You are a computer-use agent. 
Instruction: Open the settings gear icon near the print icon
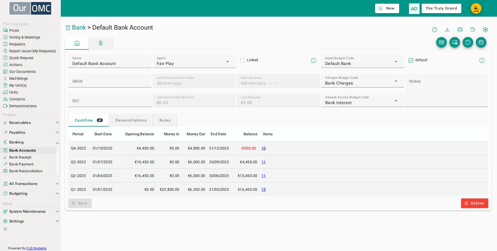coord(485,30)
